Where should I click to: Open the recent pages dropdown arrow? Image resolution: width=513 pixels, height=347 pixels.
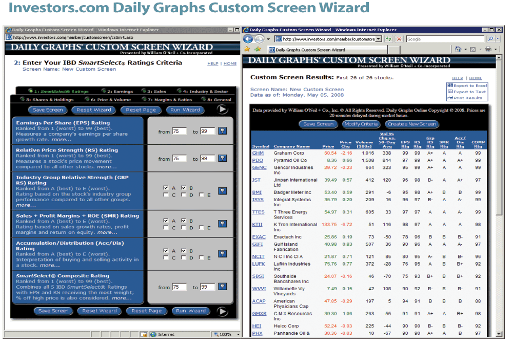click(269, 39)
